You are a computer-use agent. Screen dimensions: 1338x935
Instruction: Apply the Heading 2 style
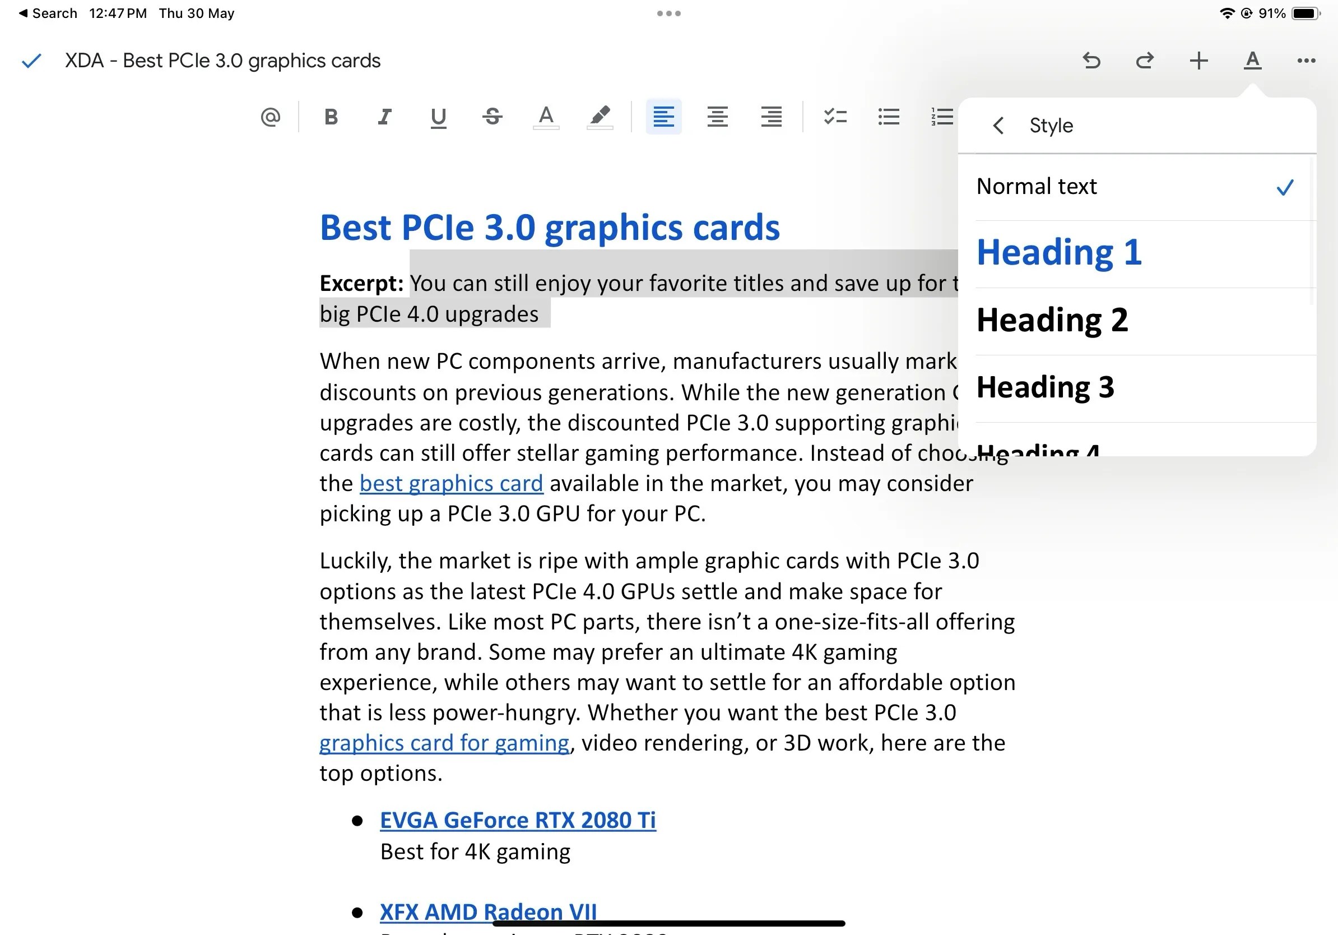tap(1136, 321)
